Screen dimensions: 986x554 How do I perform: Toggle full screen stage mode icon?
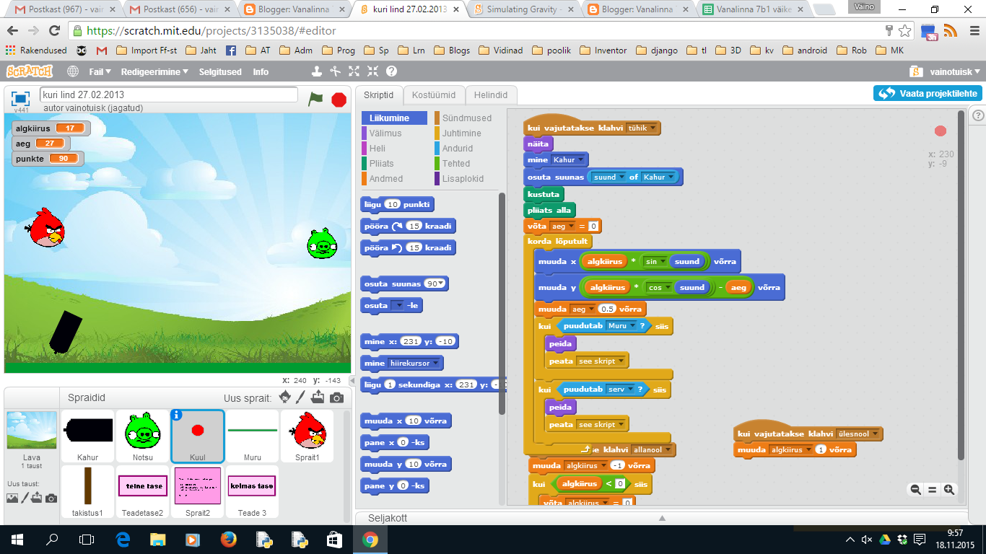pyautogui.click(x=20, y=99)
